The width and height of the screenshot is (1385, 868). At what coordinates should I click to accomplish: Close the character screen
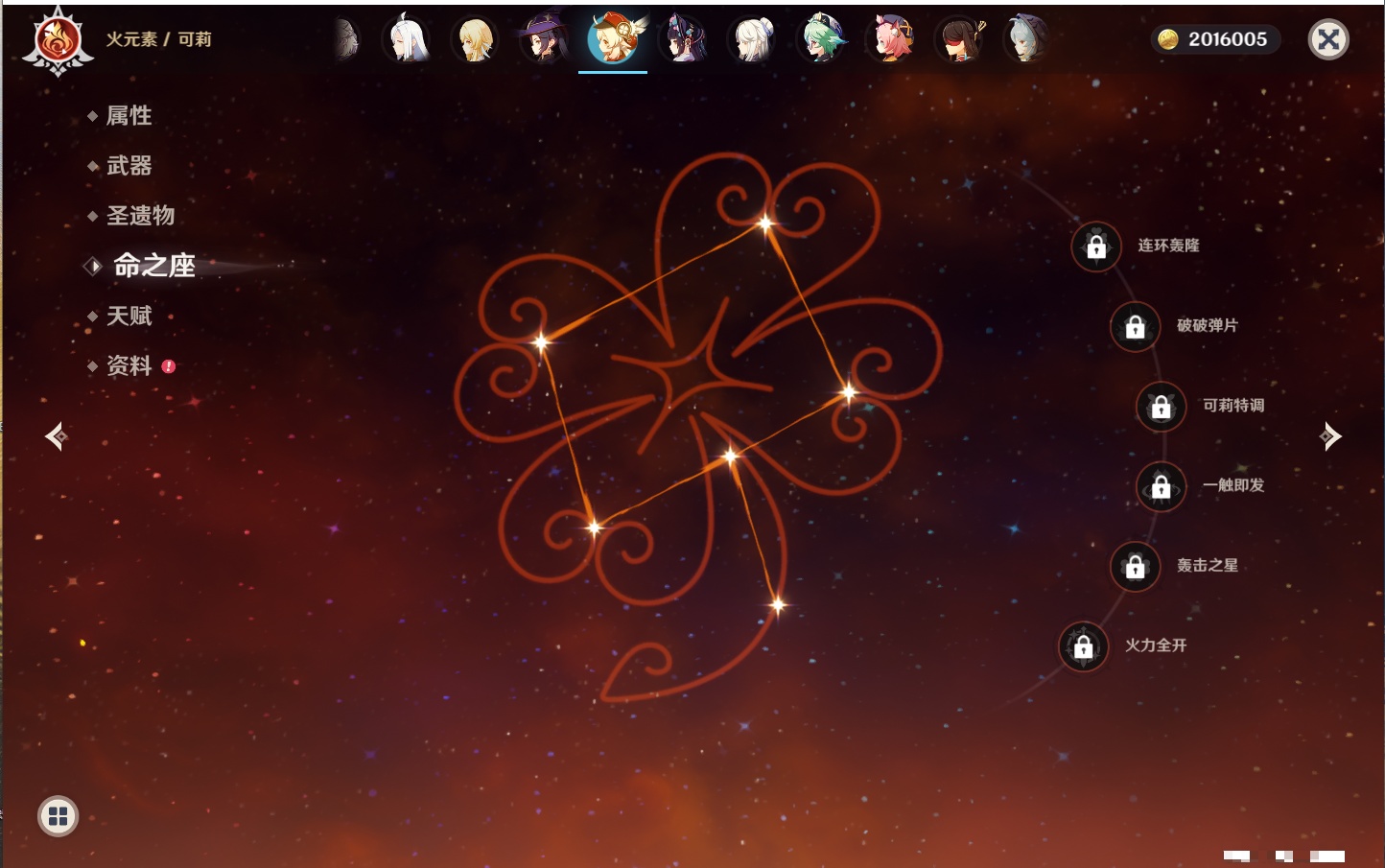(x=1328, y=39)
